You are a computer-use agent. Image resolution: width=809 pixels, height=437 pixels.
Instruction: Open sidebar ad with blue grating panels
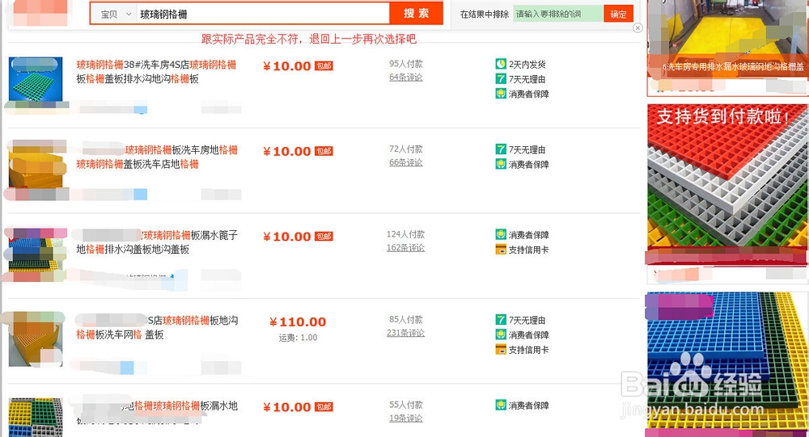pyautogui.click(x=727, y=364)
